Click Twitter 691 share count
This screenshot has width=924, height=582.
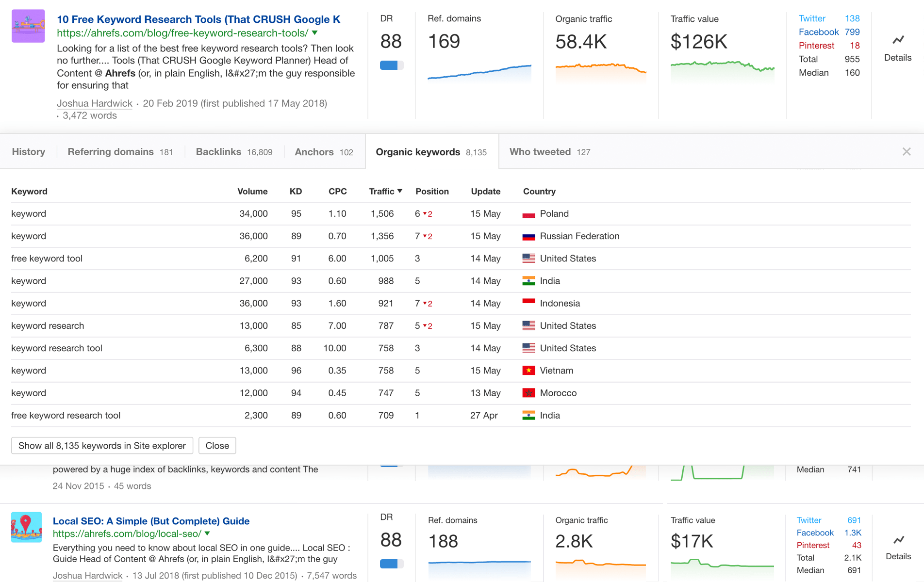point(828,520)
